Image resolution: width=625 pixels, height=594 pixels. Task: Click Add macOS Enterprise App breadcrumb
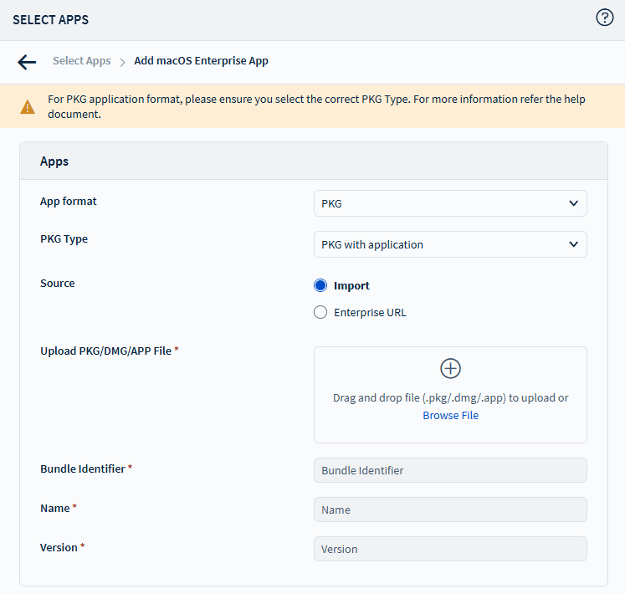click(x=201, y=61)
